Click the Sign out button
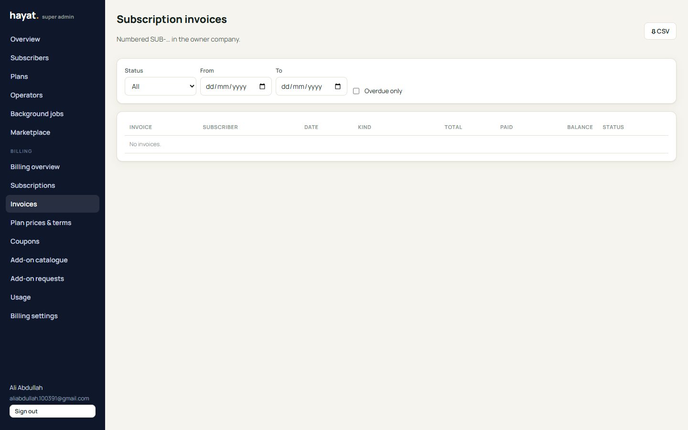Viewport: 688px width, 430px height. point(53,411)
